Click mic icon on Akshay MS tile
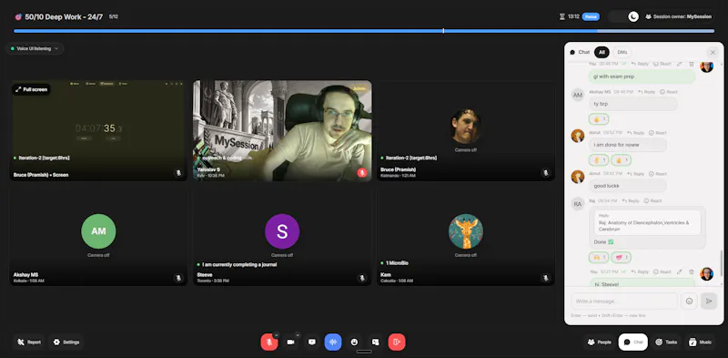The image size is (728, 358). click(x=178, y=278)
